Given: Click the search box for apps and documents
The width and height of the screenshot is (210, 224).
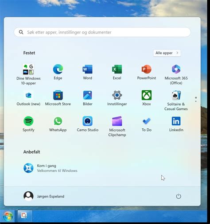Looking at the screenshot, I should (102, 32).
